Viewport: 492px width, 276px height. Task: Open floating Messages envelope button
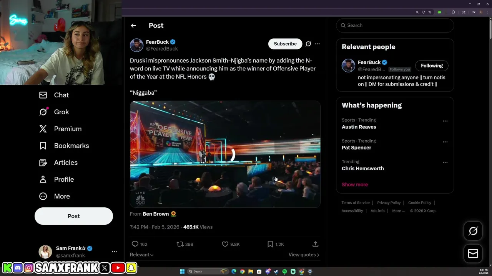473,253
